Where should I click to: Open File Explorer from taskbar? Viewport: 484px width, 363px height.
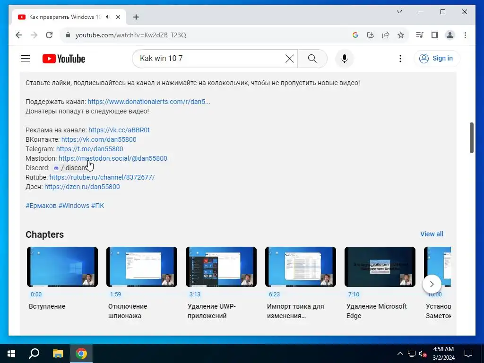click(58, 354)
